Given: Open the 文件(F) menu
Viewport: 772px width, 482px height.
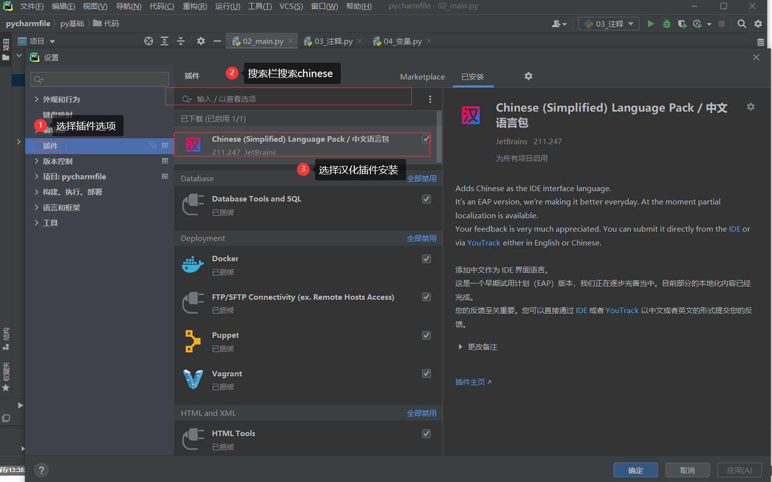Looking at the screenshot, I should click(32, 6).
